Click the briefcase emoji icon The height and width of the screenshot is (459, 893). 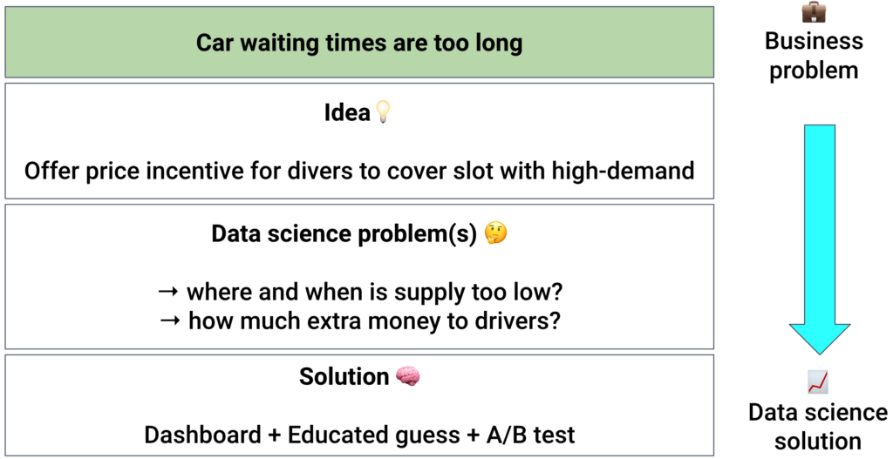pyautogui.click(x=814, y=12)
